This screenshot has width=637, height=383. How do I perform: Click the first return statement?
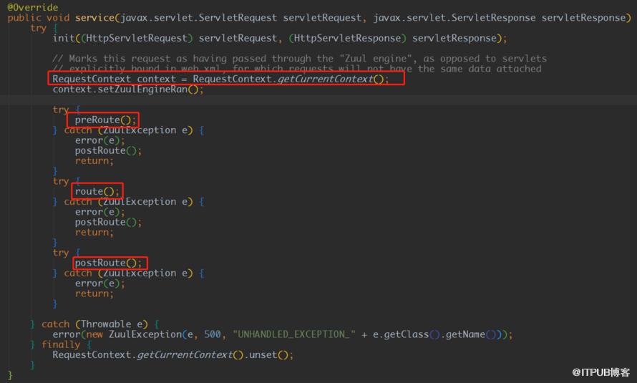pos(92,161)
